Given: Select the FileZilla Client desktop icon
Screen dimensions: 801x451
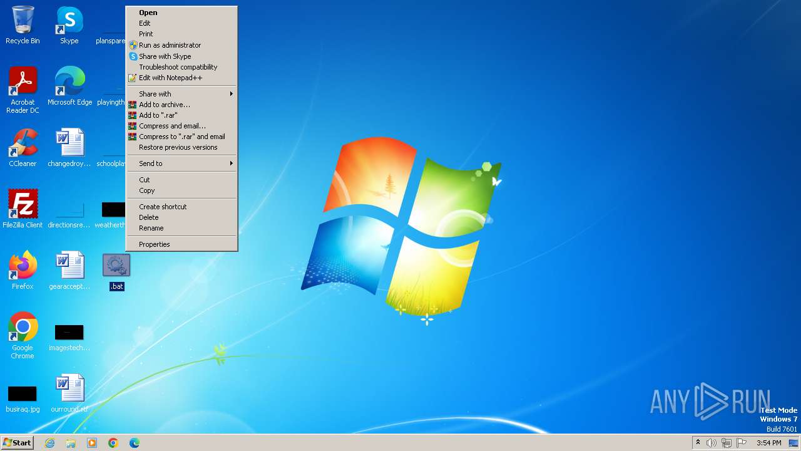Looking at the screenshot, I should 23,209.
